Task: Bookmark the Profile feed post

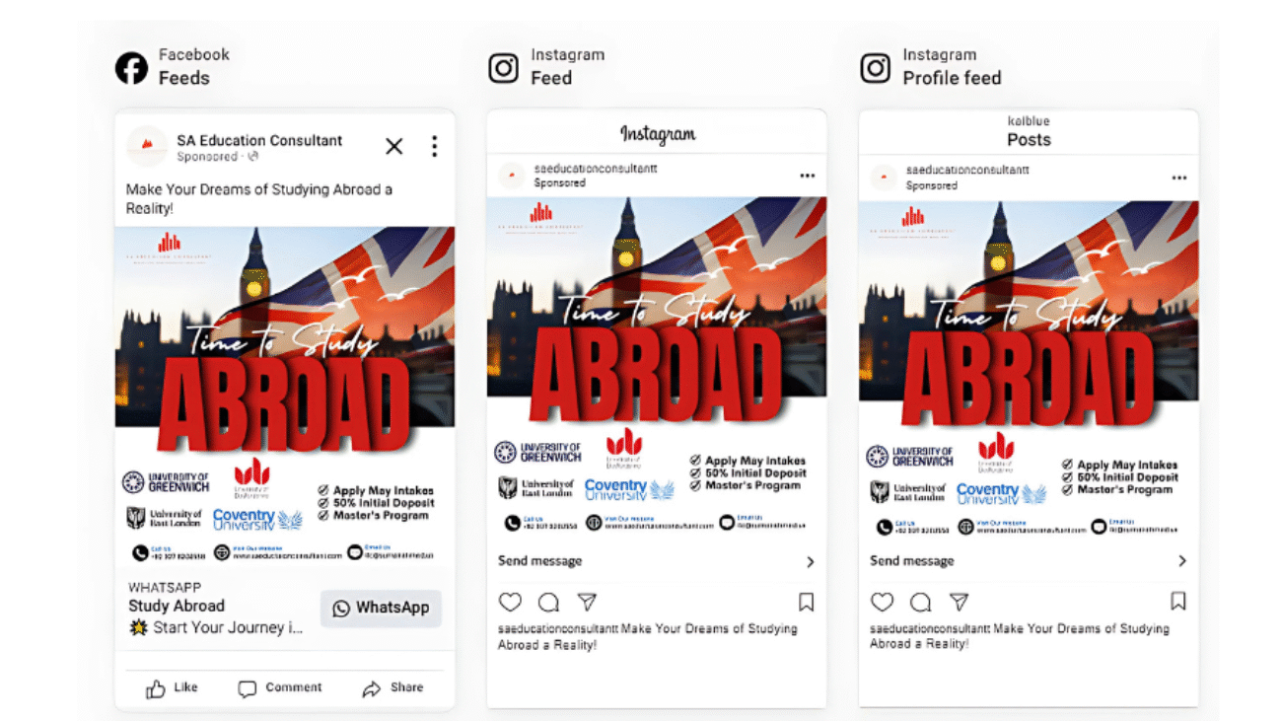Action: click(1177, 602)
